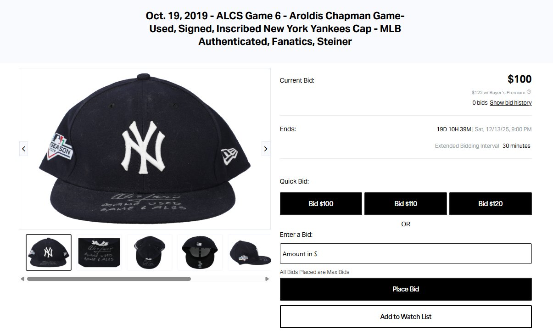Click the thumbnail strip's left scroll arrow
The width and height of the screenshot is (553, 336).
tap(22, 279)
